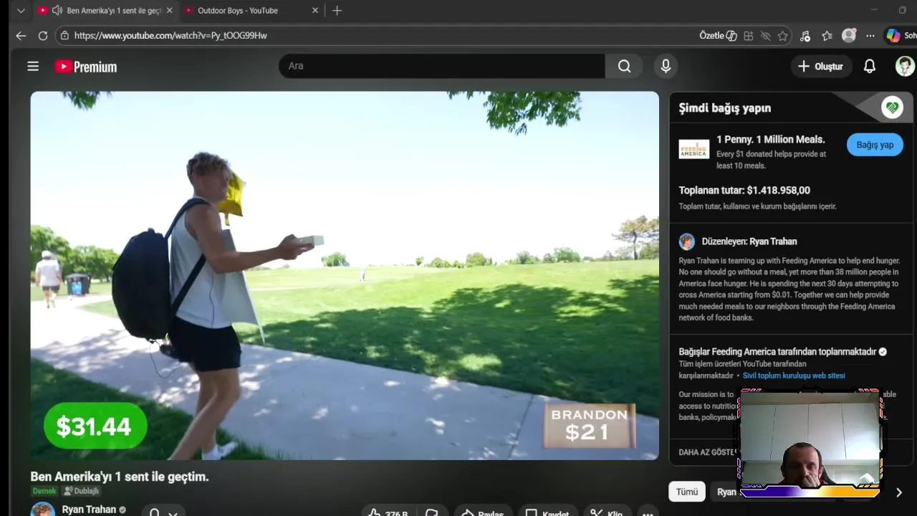917x516 pixels.
Task: Mute the tab via speaker icon
Action: click(57, 11)
